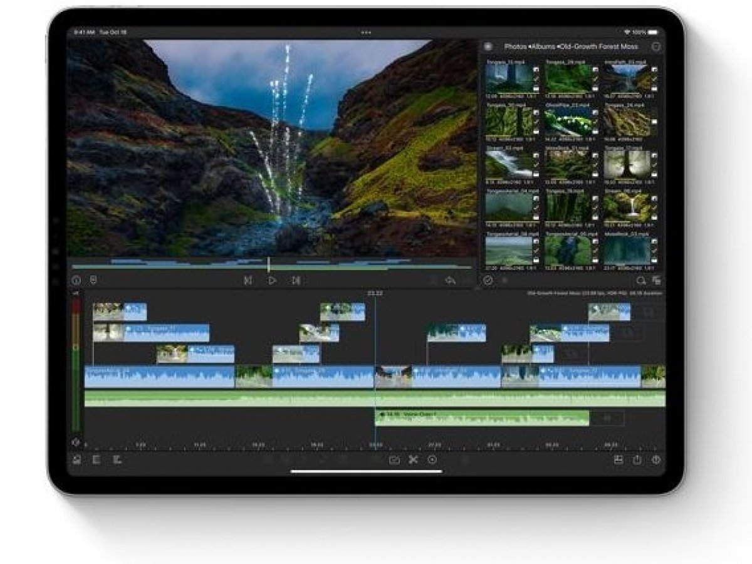Open the info icon below the preview
752x564 pixels.
pos(76,281)
